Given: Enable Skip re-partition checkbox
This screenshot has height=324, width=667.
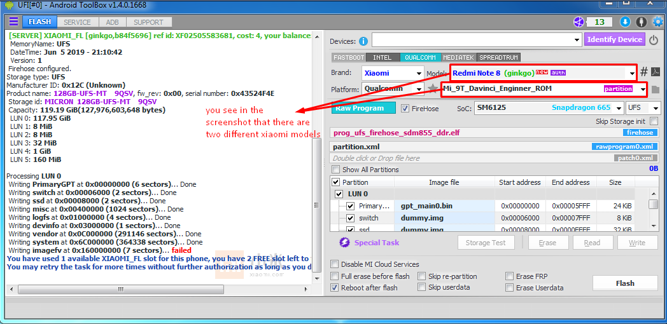Looking at the screenshot, I should click(x=421, y=276).
